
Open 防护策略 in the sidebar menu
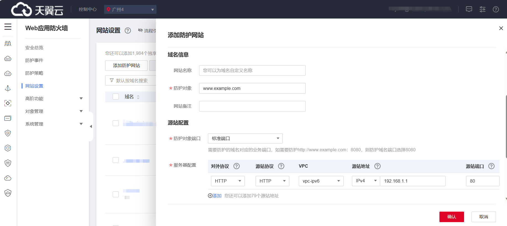pyautogui.click(x=34, y=73)
